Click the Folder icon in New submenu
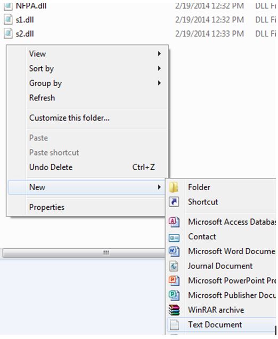278x339 pixels. [x=174, y=187]
